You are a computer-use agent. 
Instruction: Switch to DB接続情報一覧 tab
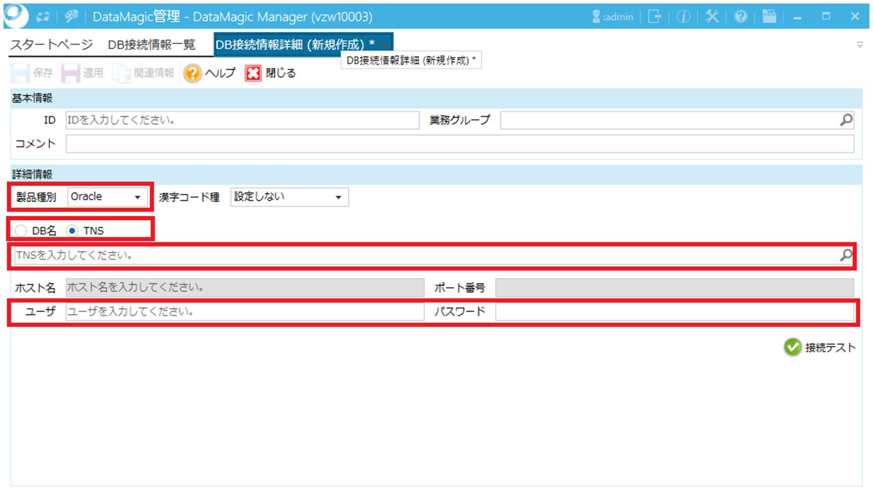click(x=151, y=45)
